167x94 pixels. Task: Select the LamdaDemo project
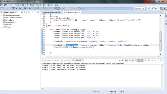[x=10, y=20]
